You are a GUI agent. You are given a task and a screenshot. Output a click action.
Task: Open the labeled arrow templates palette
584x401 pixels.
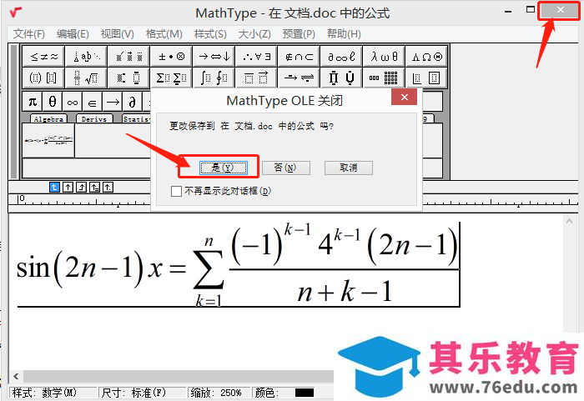[299, 78]
